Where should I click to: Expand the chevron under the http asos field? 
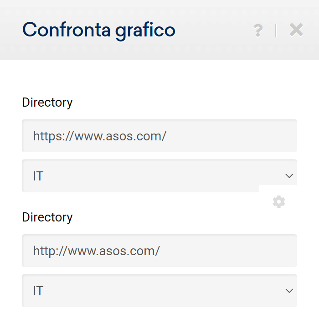point(289,291)
